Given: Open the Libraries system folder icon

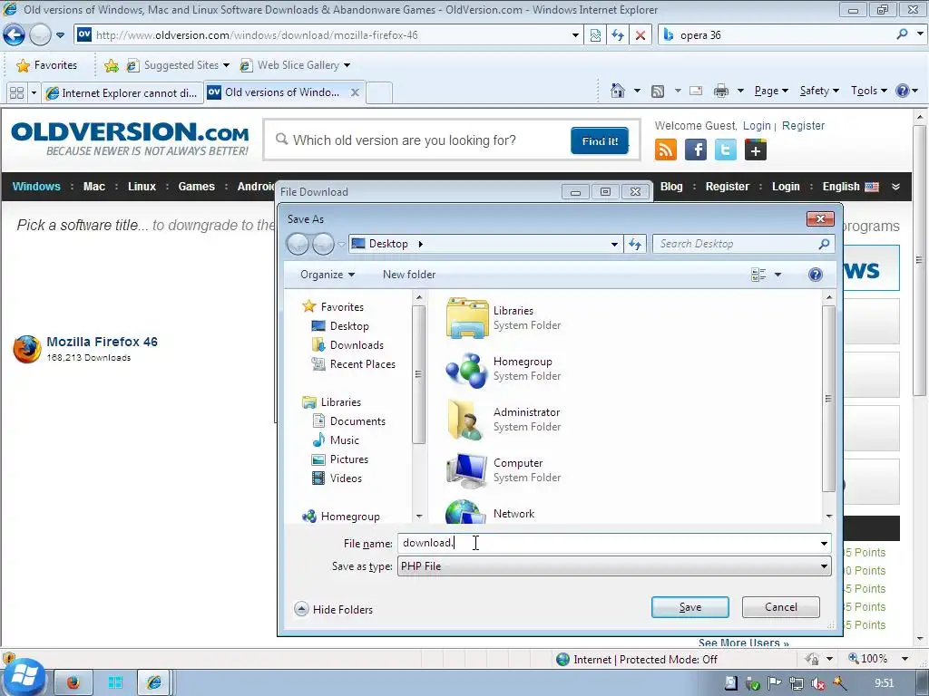Looking at the screenshot, I should (467, 318).
